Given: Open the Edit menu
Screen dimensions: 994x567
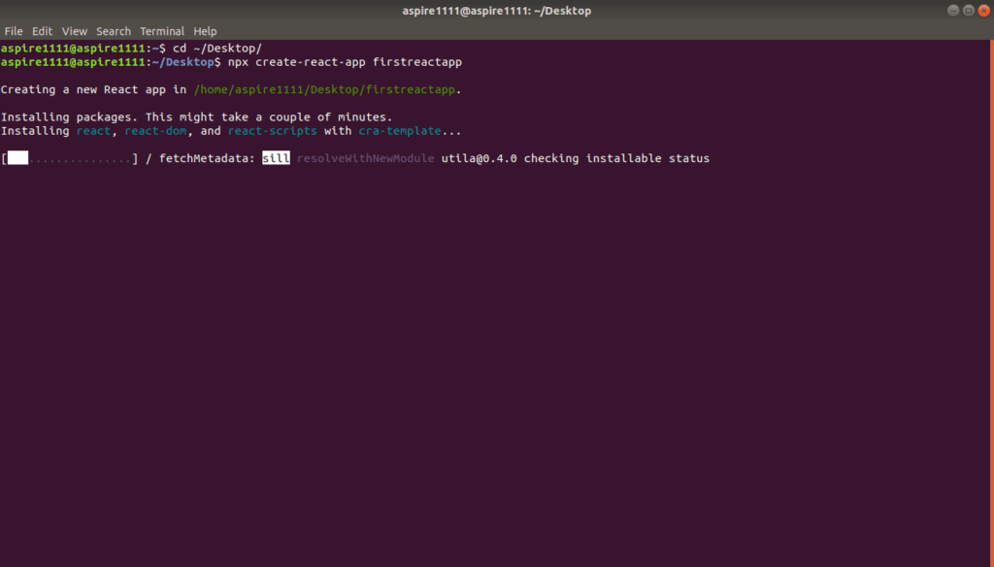Looking at the screenshot, I should click(x=43, y=31).
